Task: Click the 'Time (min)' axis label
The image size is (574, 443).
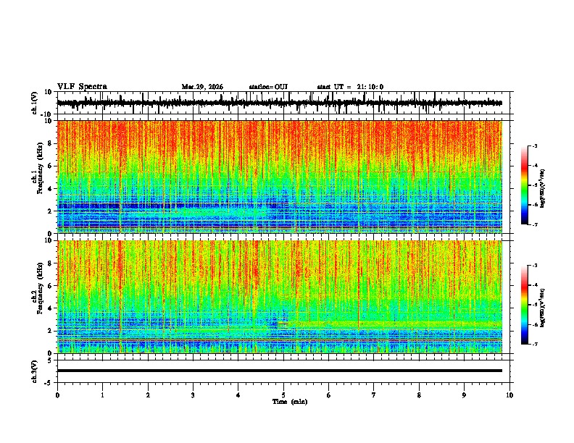Action: click(x=290, y=402)
